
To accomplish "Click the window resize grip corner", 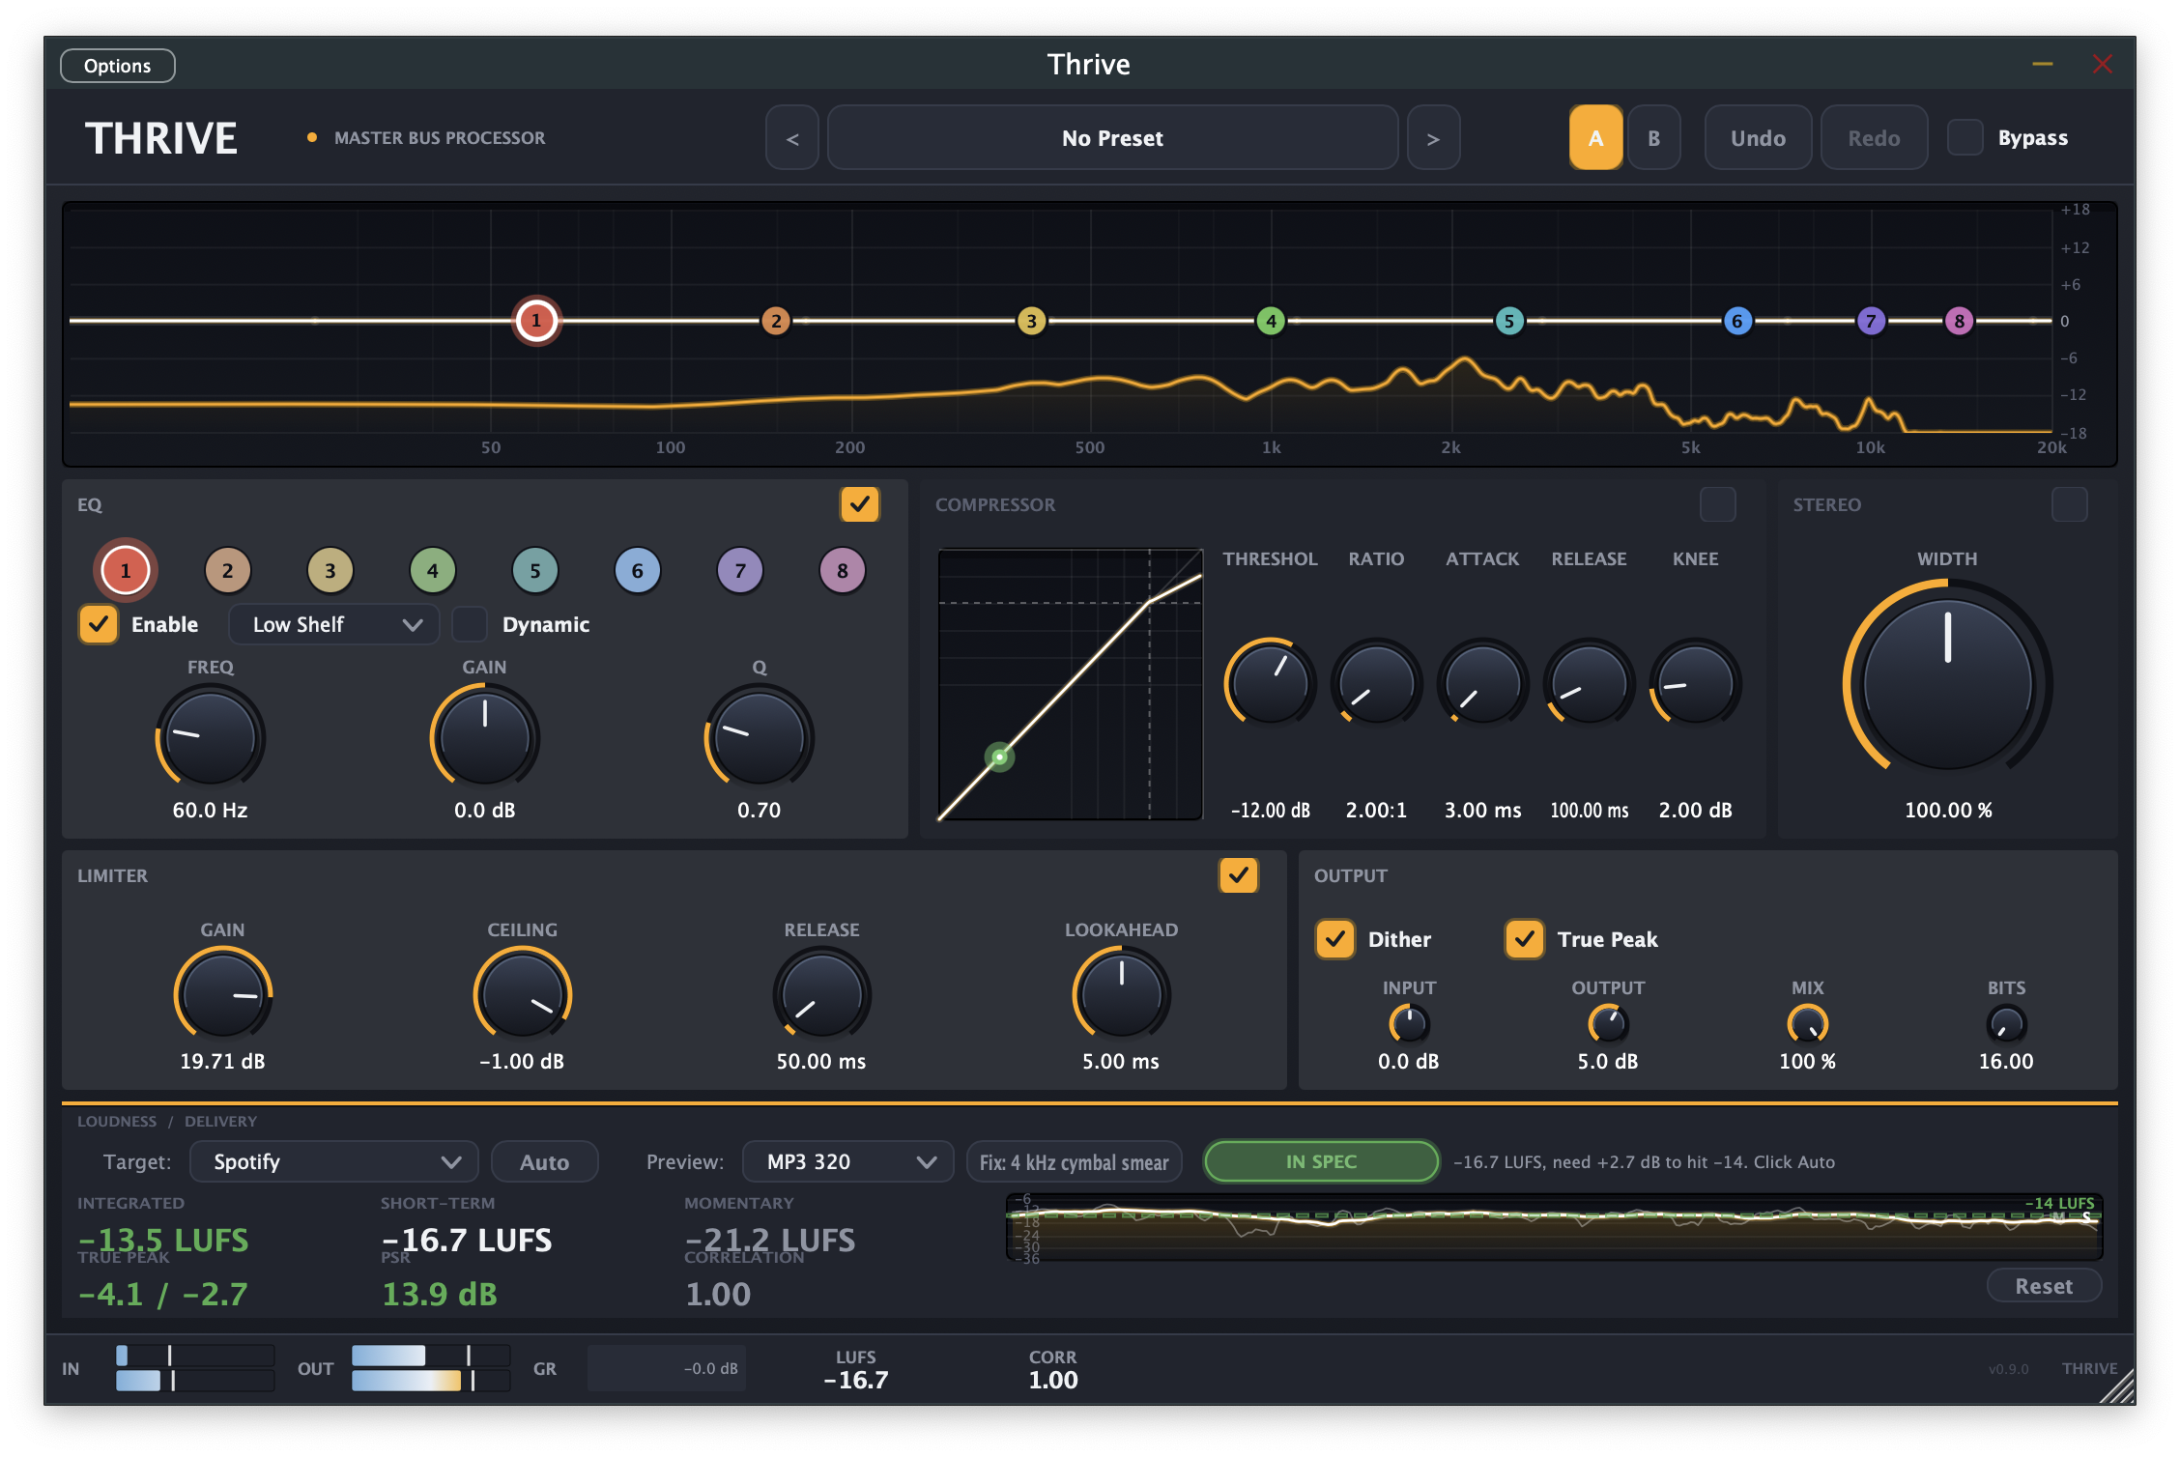I will click(x=2120, y=1388).
